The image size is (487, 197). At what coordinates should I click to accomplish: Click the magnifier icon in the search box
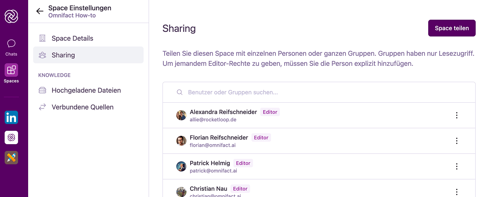coord(180,93)
